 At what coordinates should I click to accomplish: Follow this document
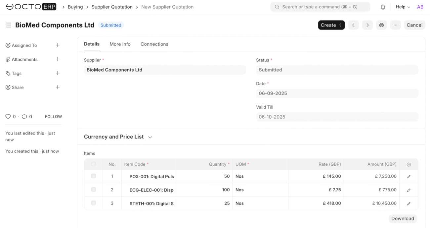[53, 117]
